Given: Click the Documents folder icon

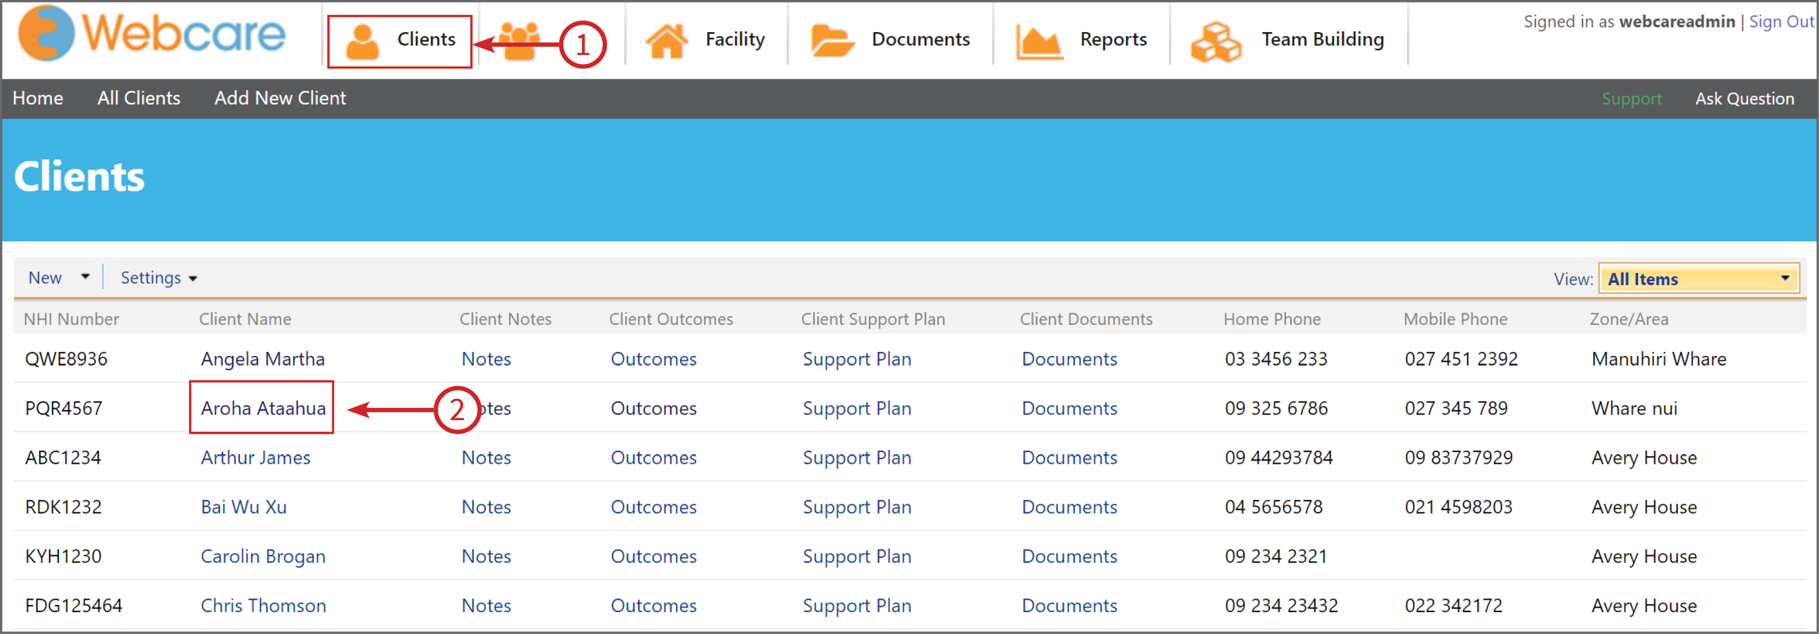Looking at the screenshot, I should click(833, 40).
